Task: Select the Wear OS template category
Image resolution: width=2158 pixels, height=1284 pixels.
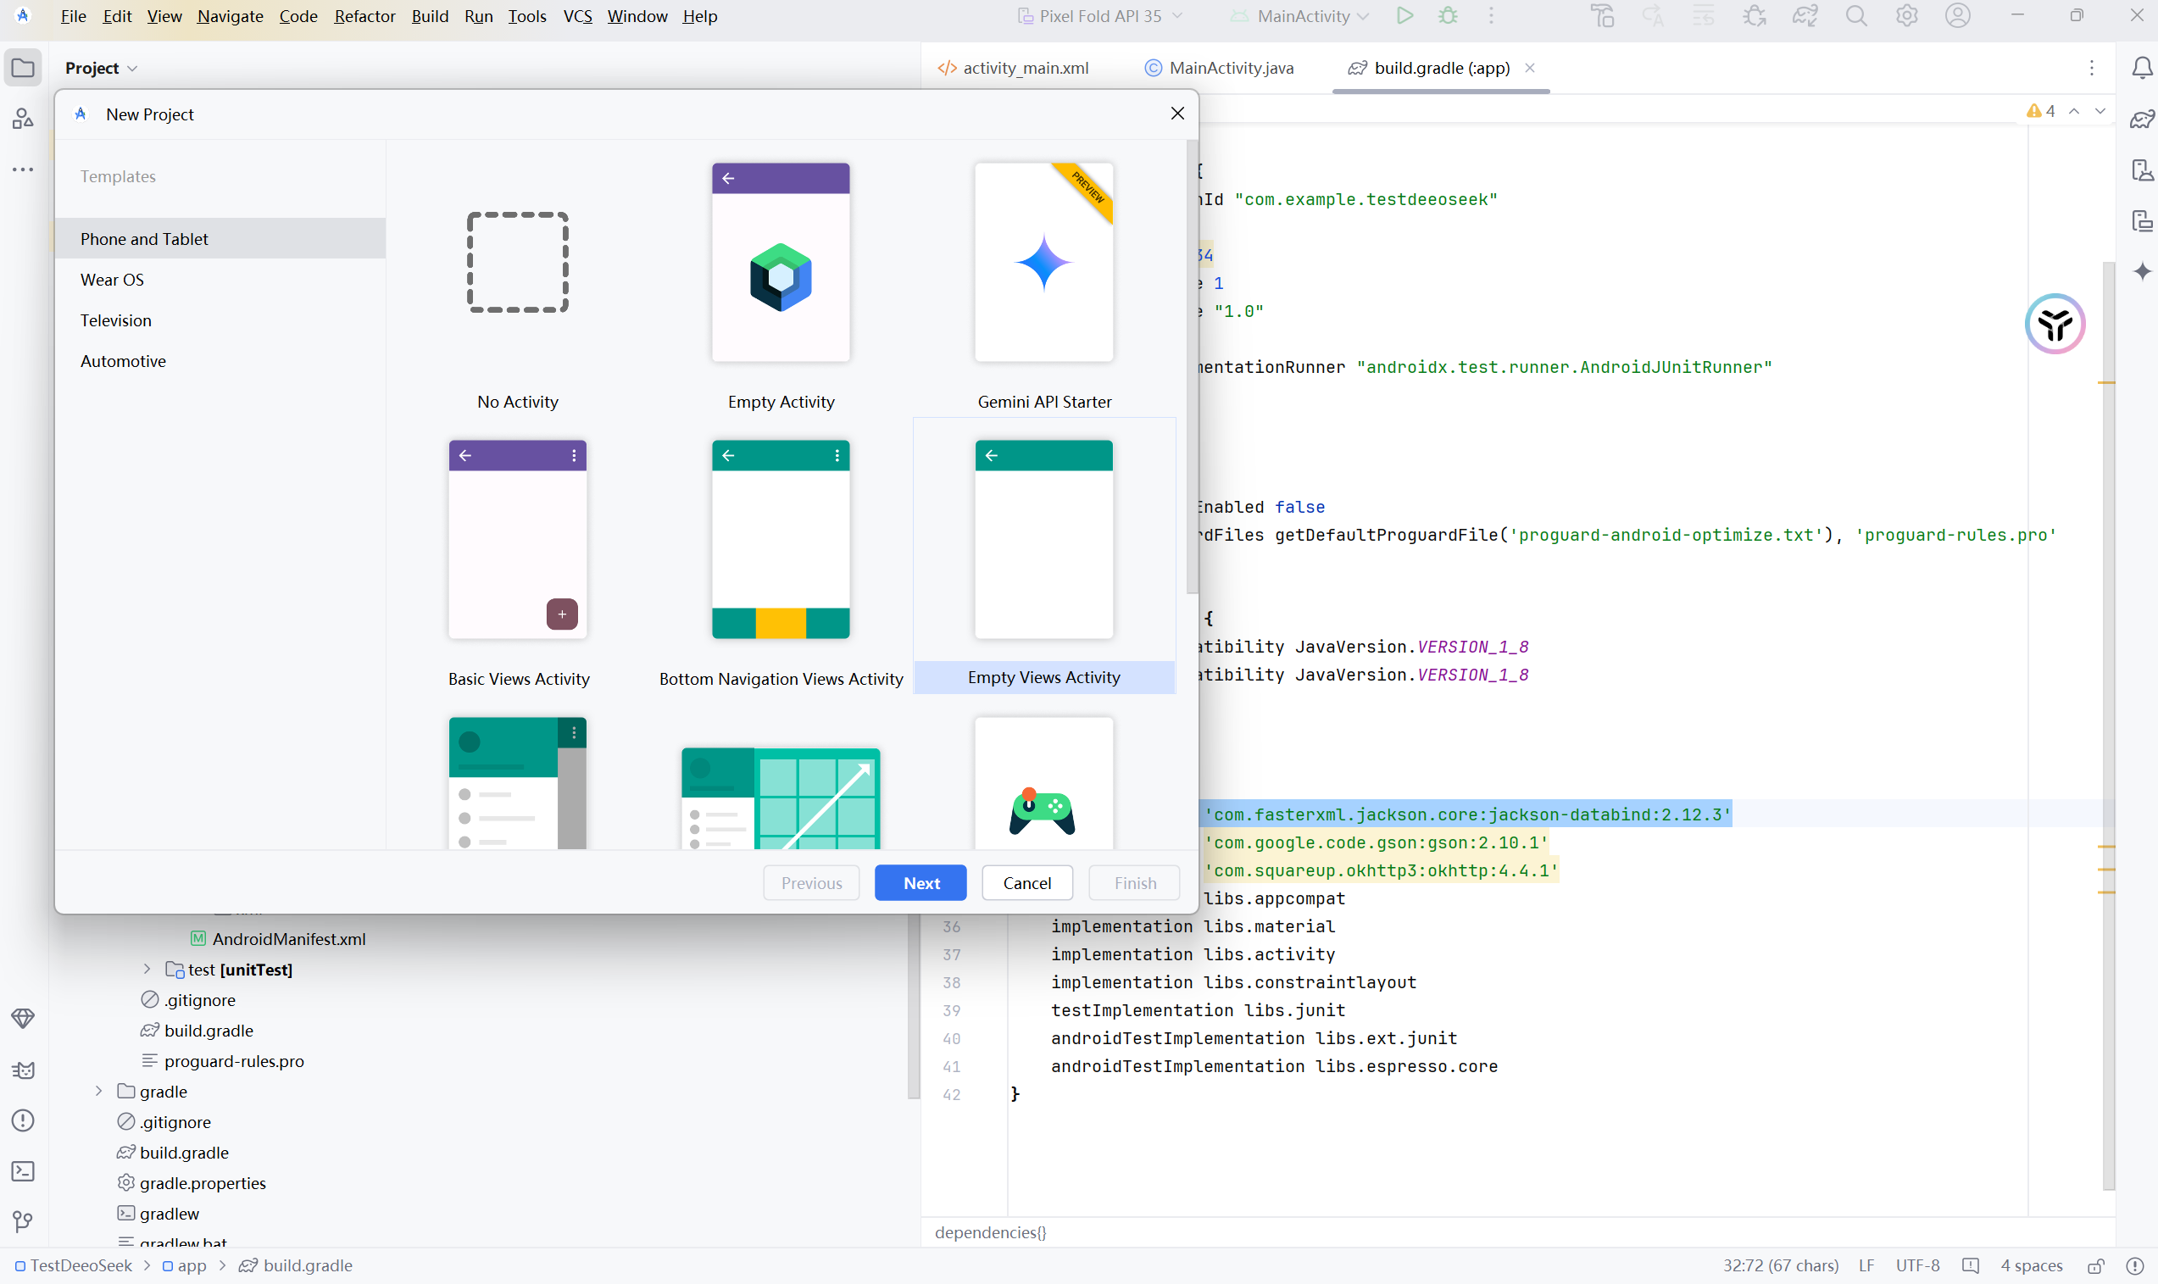Action: (112, 280)
